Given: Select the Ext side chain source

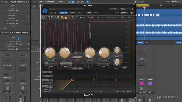Looking at the screenshot, I should tap(50, 72).
